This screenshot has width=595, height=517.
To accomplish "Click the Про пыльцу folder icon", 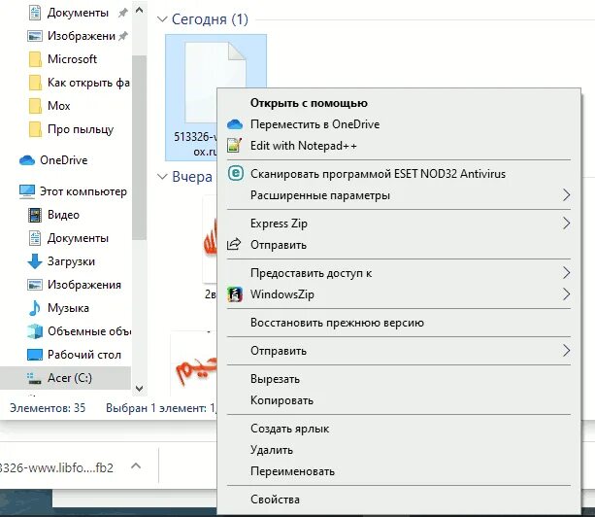I will click(x=35, y=129).
